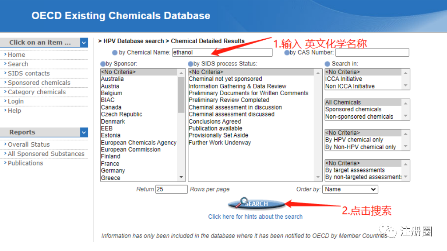This screenshot has width=447, height=251.
Task: Open hints about the search link
Action: pos(255,217)
